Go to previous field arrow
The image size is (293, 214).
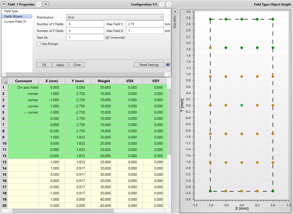pos(39,4)
